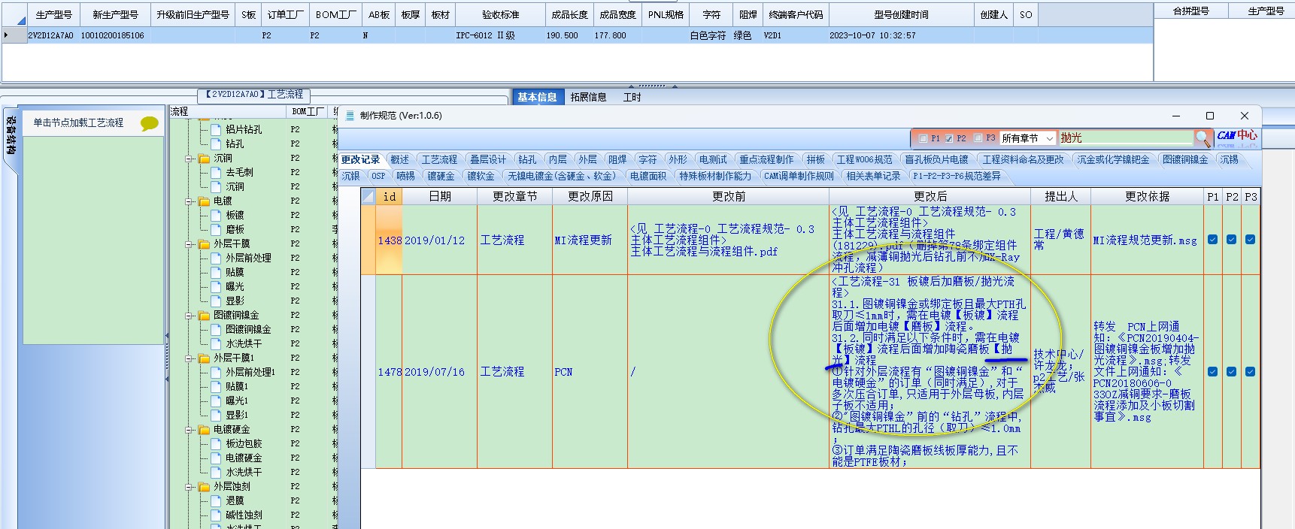Collapse the 电镀硬金 tree node
The height and width of the screenshot is (529, 1295).
click(189, 430)
